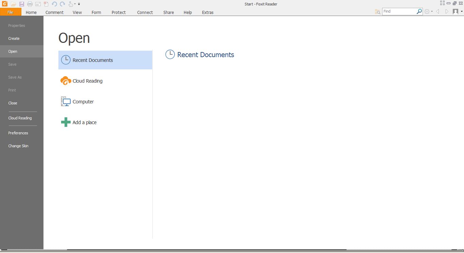Click the clock icon beside Recent Documents option
This screenshot has height=253, width=464.
(66, 60)
